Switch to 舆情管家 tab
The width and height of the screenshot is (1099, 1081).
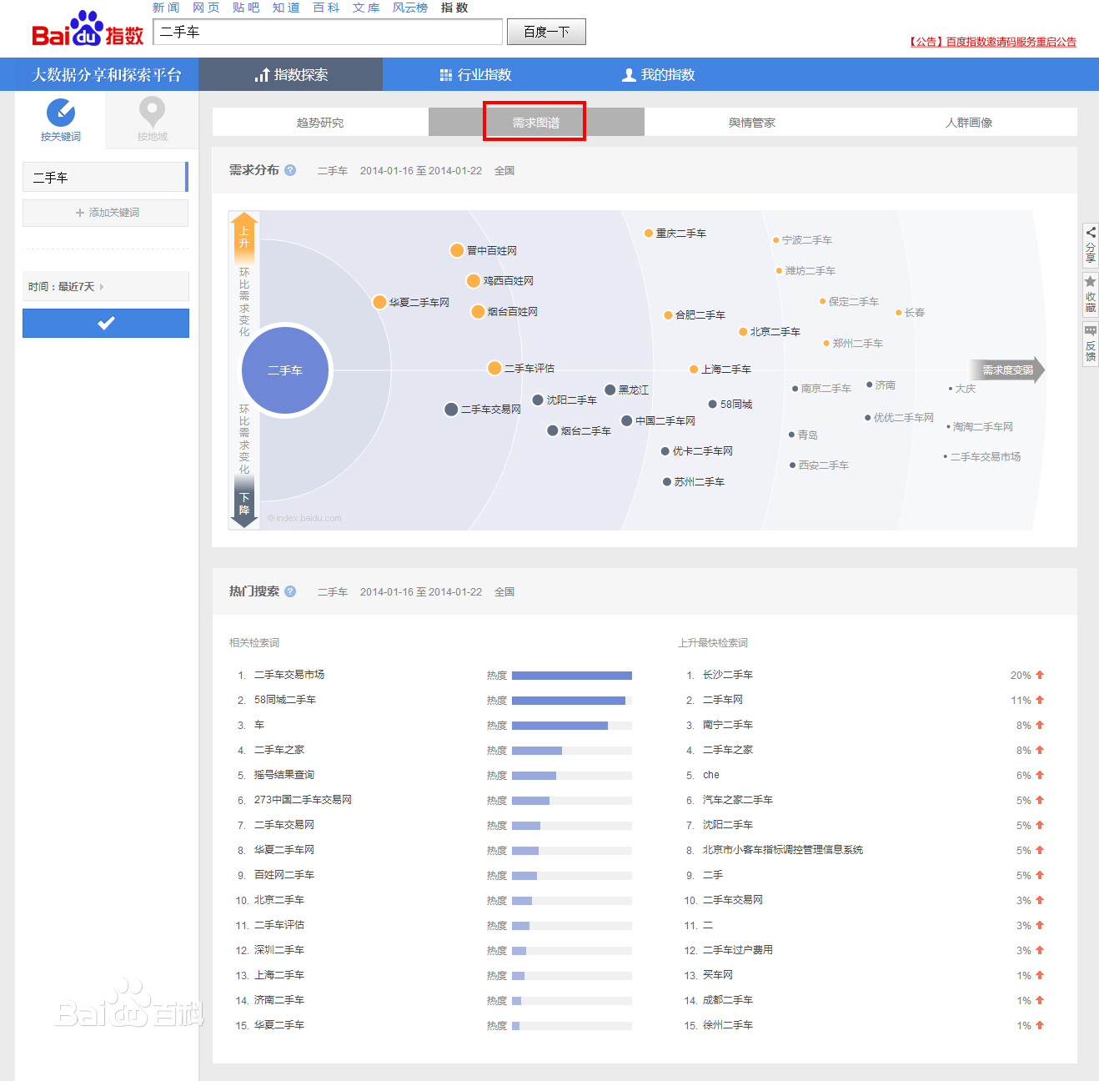752,123
